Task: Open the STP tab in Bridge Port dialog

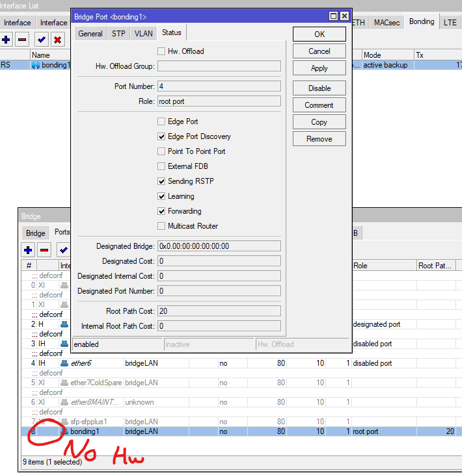Action: 118,34
